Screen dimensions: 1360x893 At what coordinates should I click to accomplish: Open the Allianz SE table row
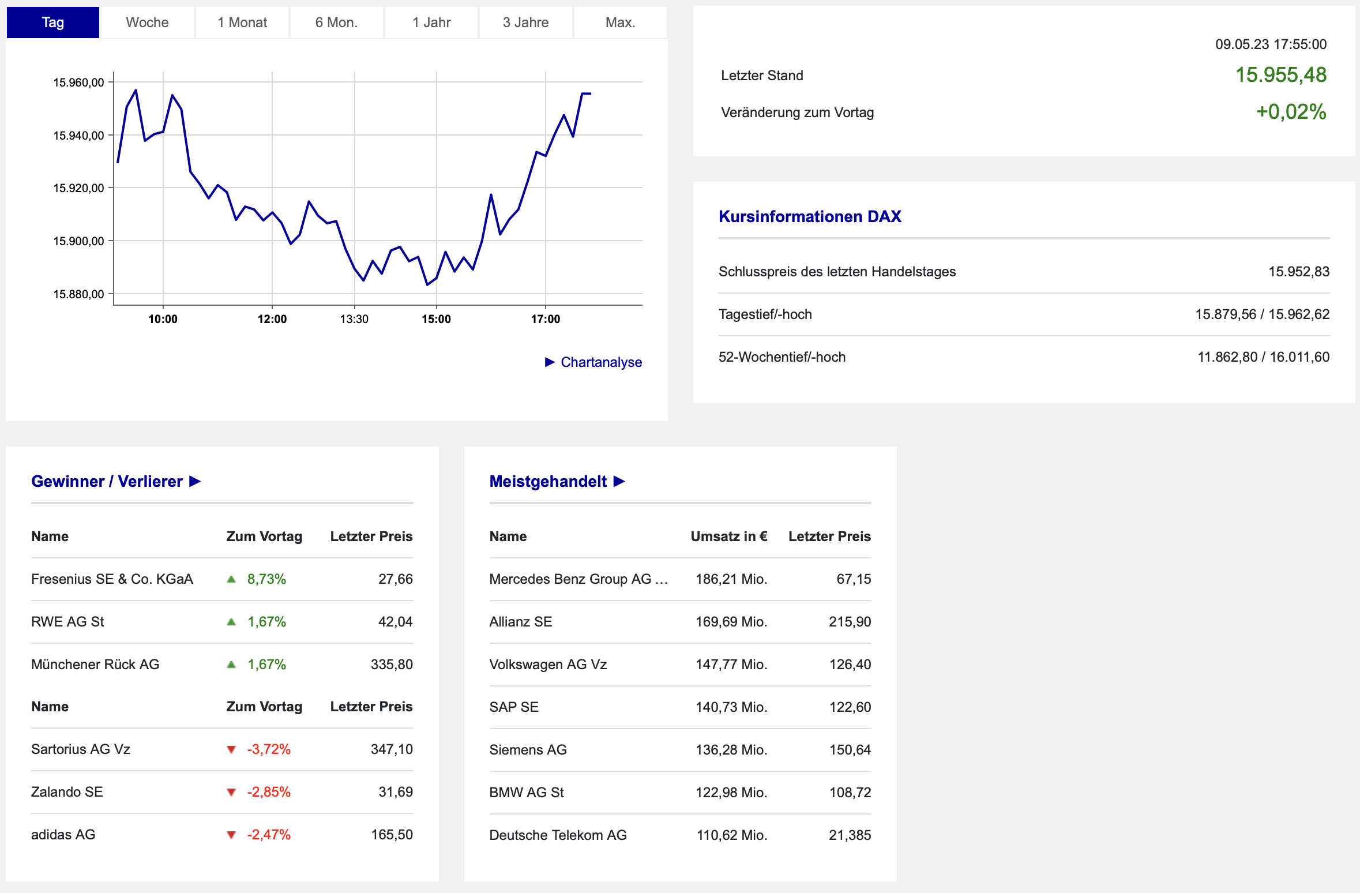point(680,622)
